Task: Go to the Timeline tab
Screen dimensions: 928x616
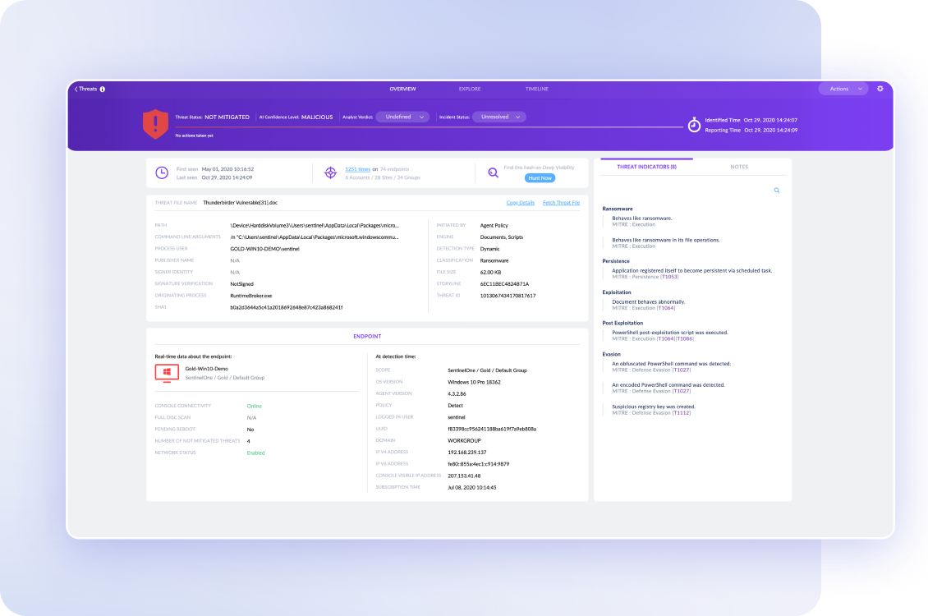Action: pyautogui.click(x=536, y=89)
